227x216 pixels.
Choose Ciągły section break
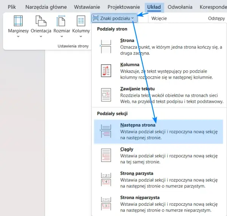(x=159, y=155)
